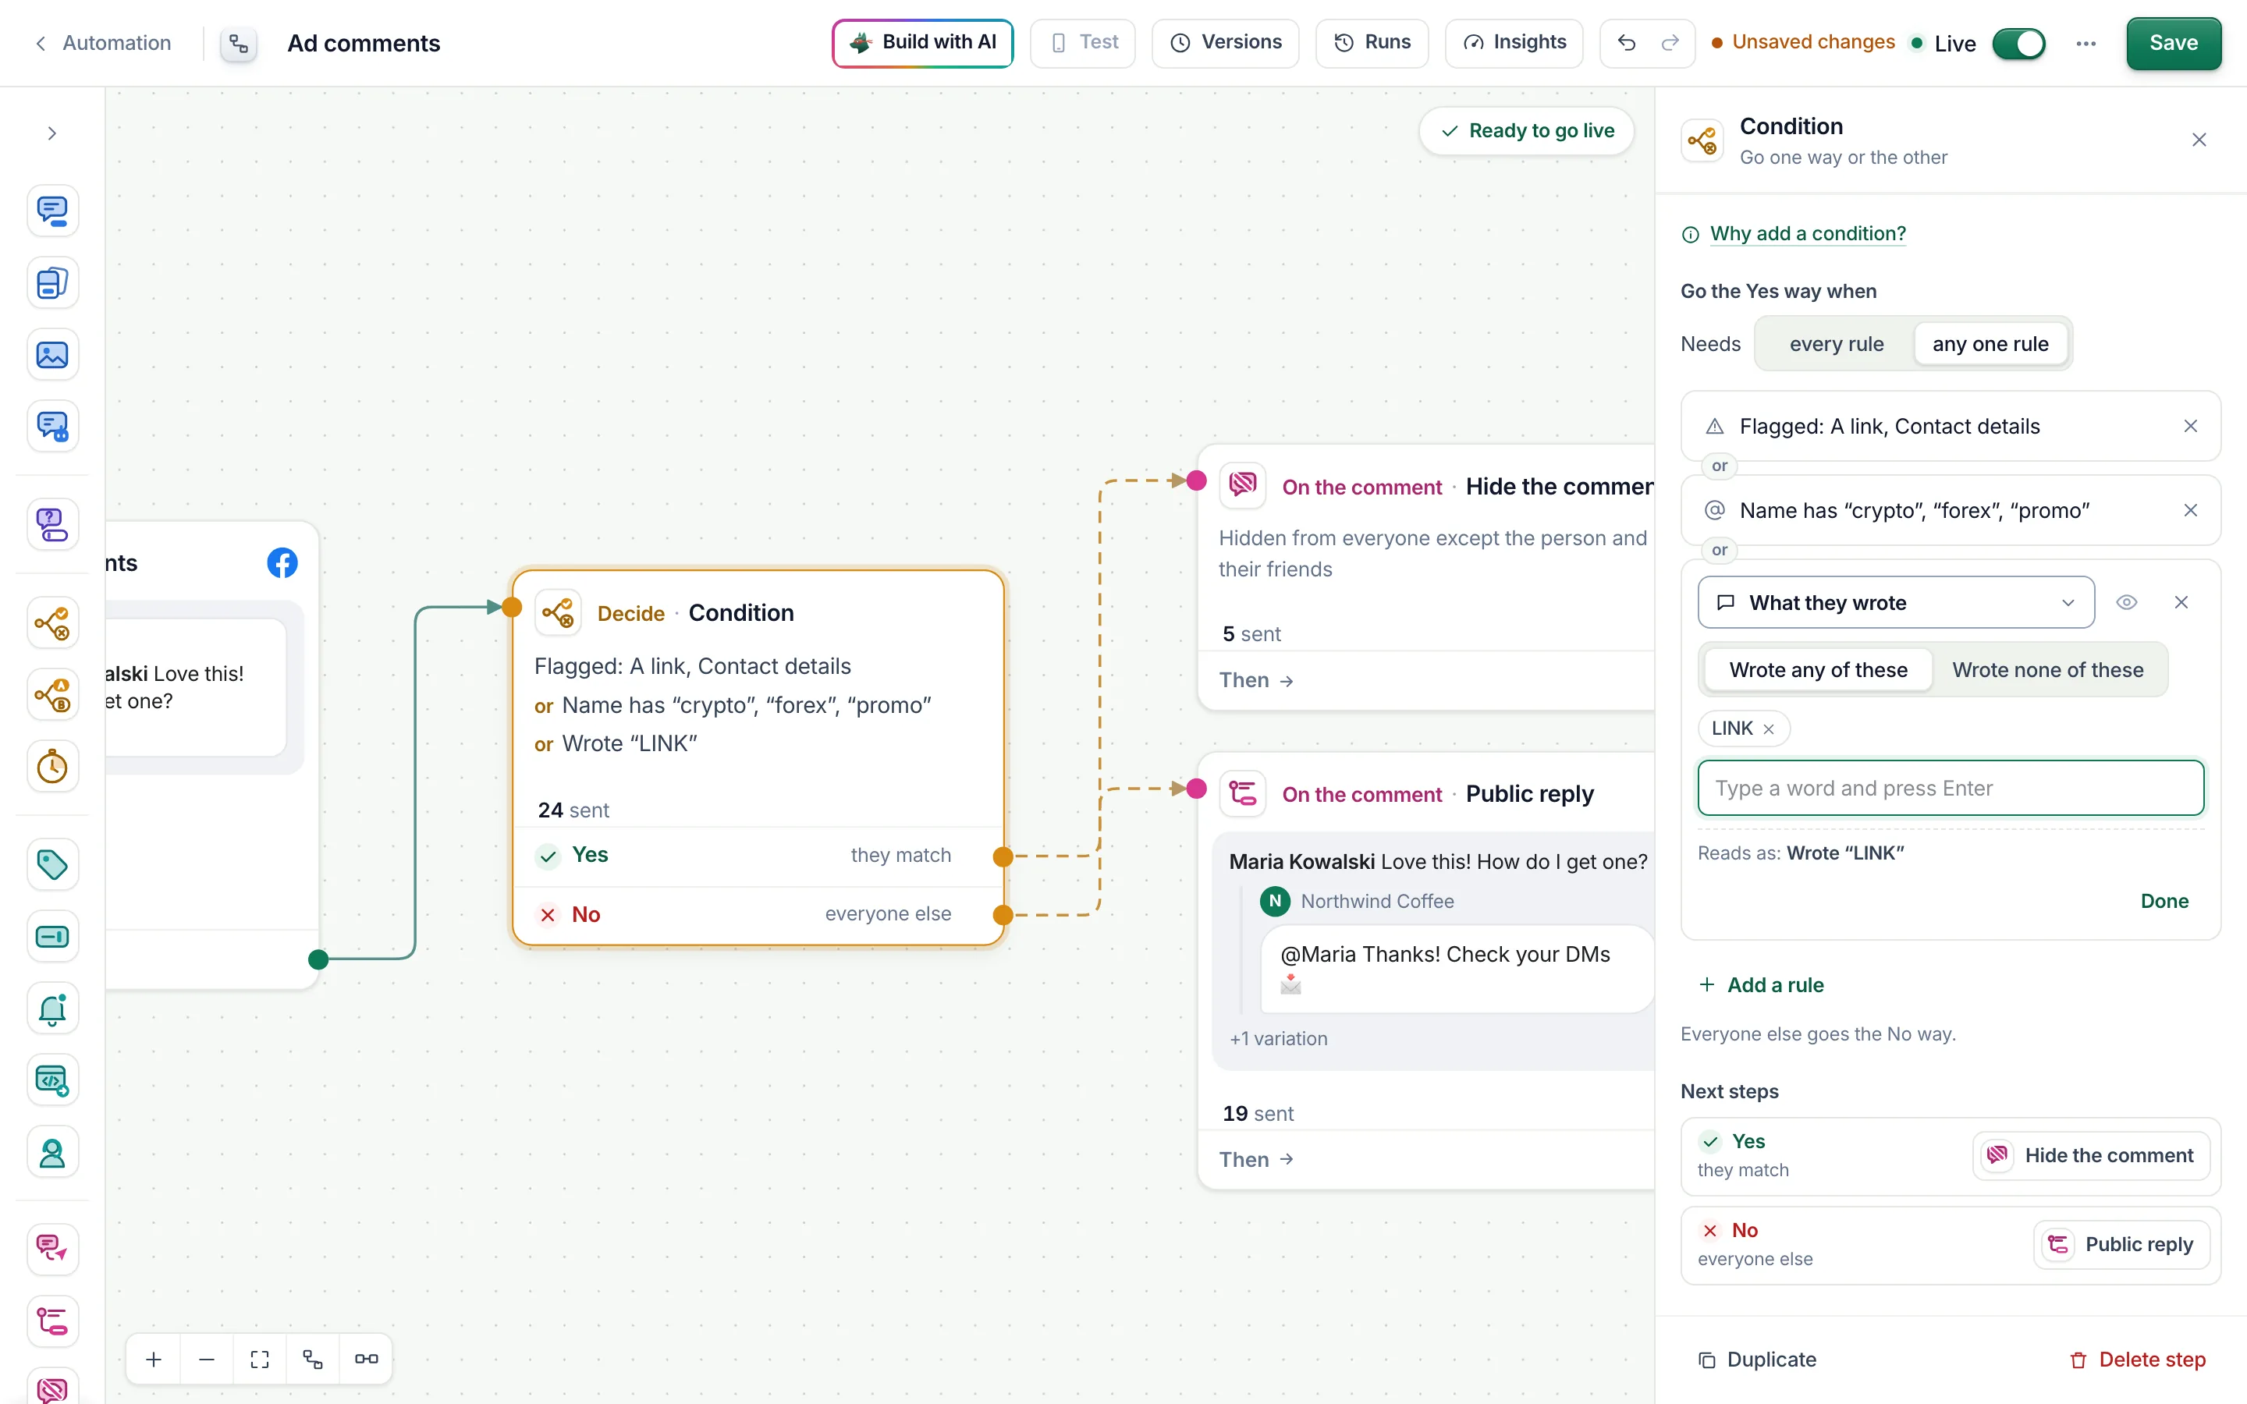
Task: Click the Test button
Action: tap(1083, 43)
